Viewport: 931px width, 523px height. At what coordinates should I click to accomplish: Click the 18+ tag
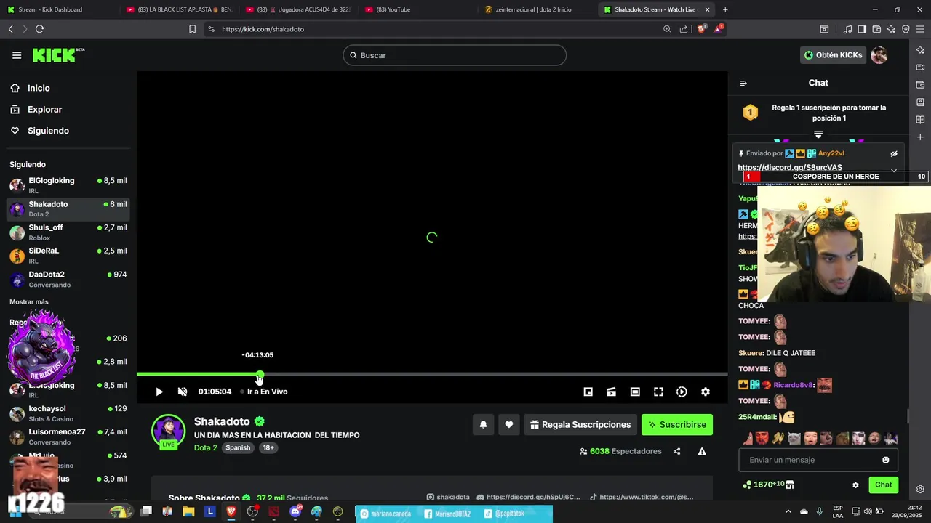[x=268, y=447]
